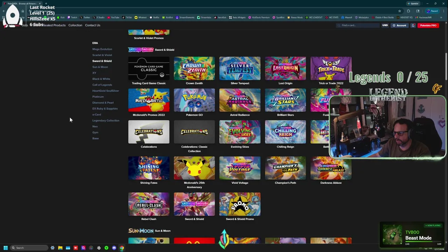The image size is (448, 252).
Task: Open File Explorer from the taskbar
Action: (x=60, y=248)
